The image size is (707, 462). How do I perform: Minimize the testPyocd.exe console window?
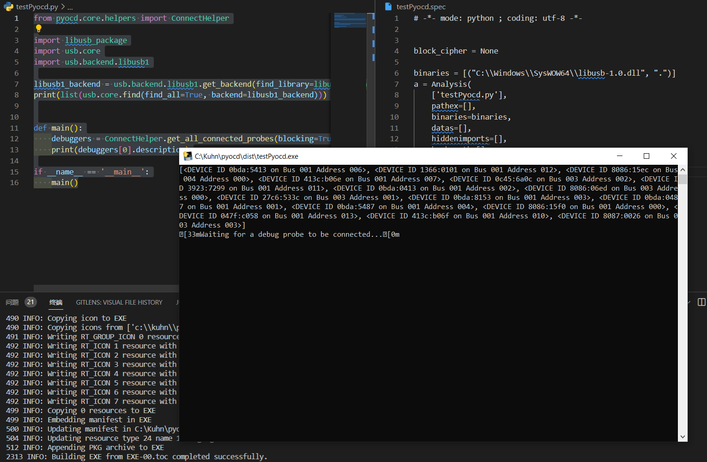click(x=620, y=156)
